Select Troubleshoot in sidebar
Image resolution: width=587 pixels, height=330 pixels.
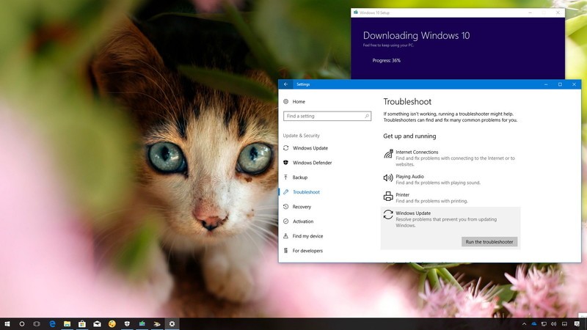(302, 192)
